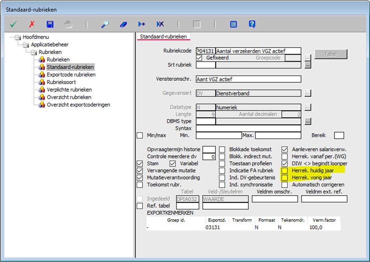
Task: Enable the Herrek. huidig jaar checkbox
Action: coord(284,170)
